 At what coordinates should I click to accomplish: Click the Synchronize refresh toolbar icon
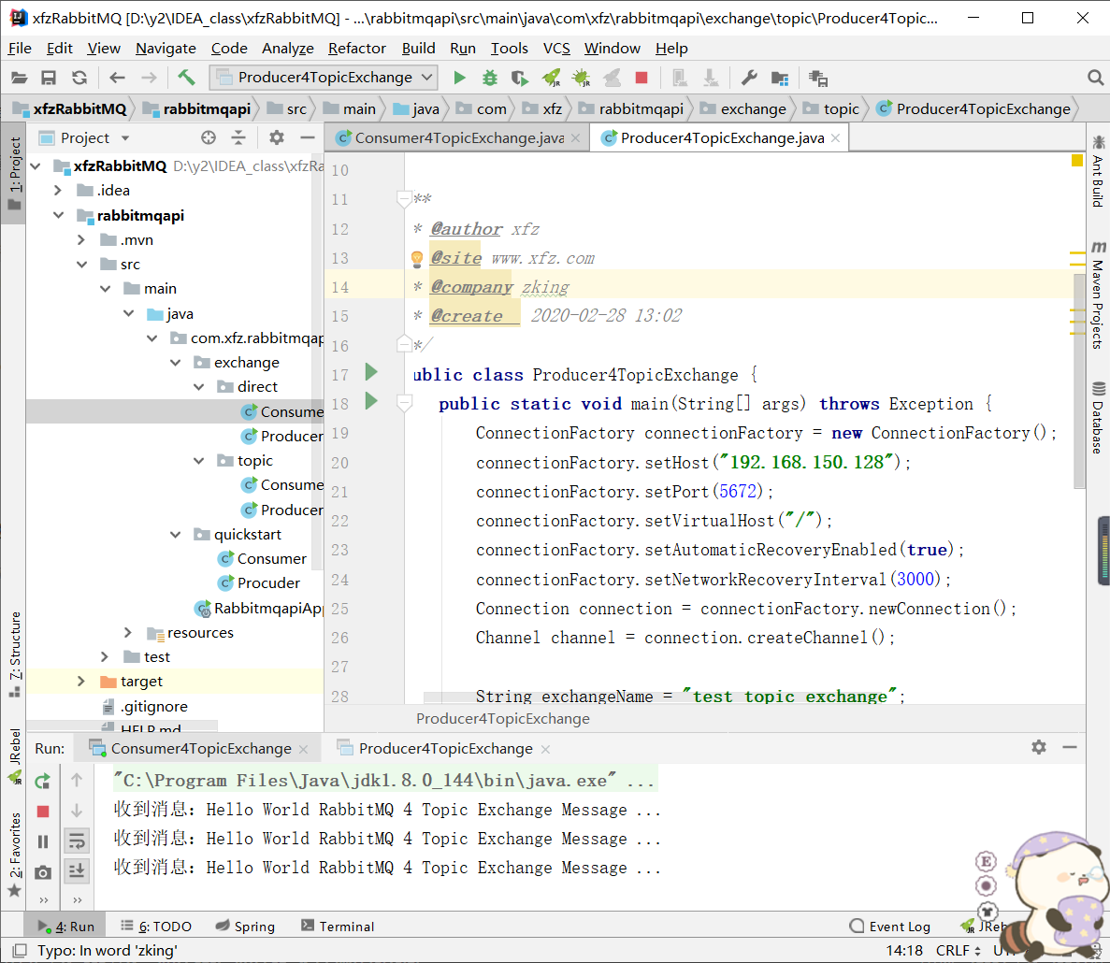(x=79, y=78)
